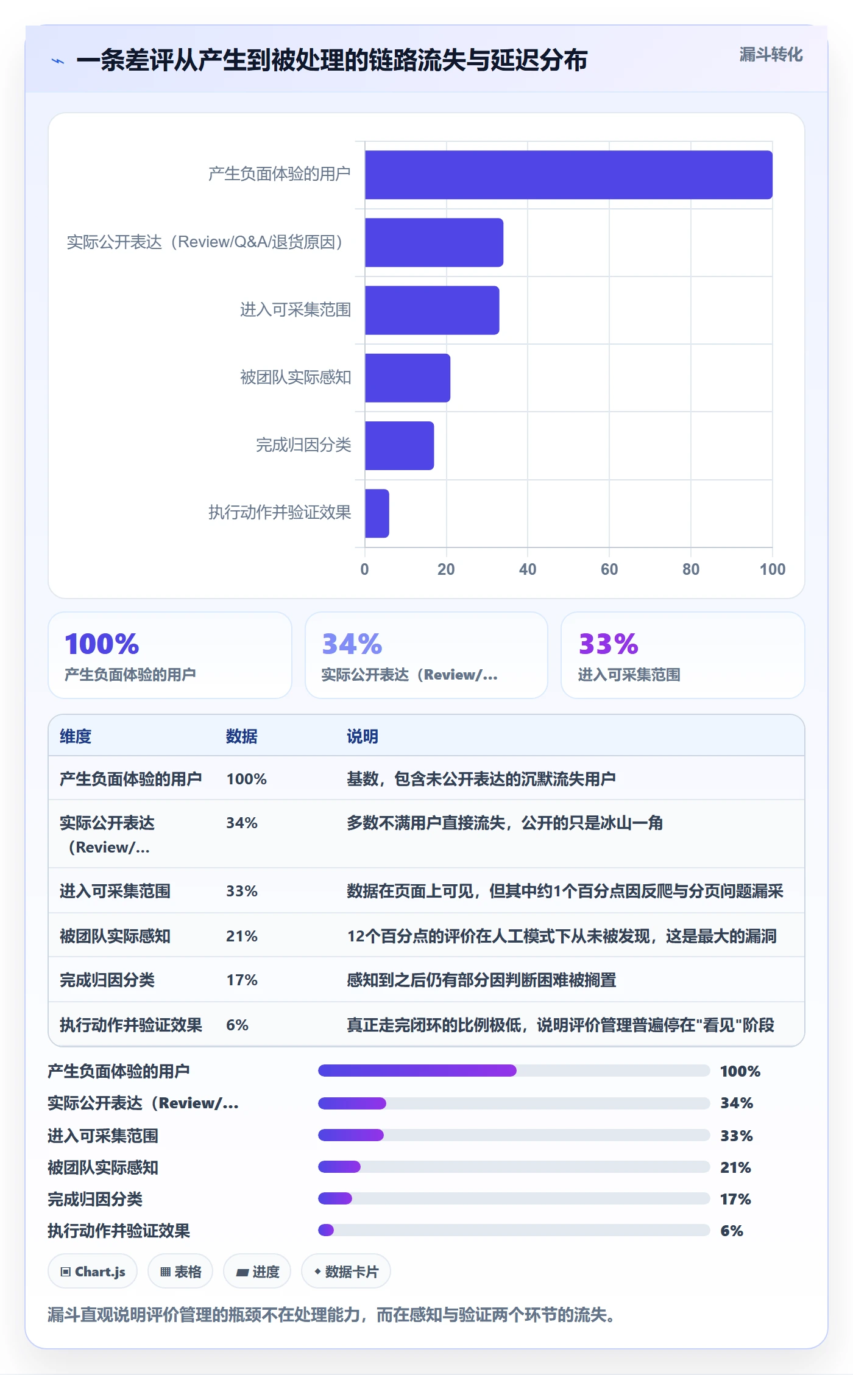The height and width of the screenshot is (1375, 853).
Task: Click progress label 执行动作并验证效果
Action: click(x=119, y=1231)
